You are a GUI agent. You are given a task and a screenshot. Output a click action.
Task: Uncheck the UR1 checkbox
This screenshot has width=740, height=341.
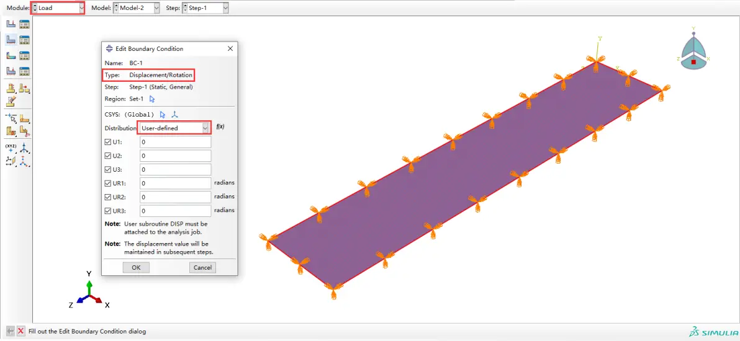(x=107, y=183)
